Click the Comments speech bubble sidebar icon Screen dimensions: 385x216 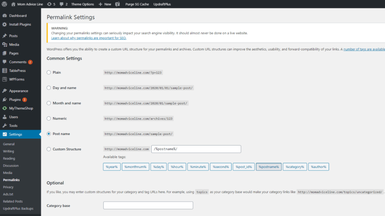point(5,62)
